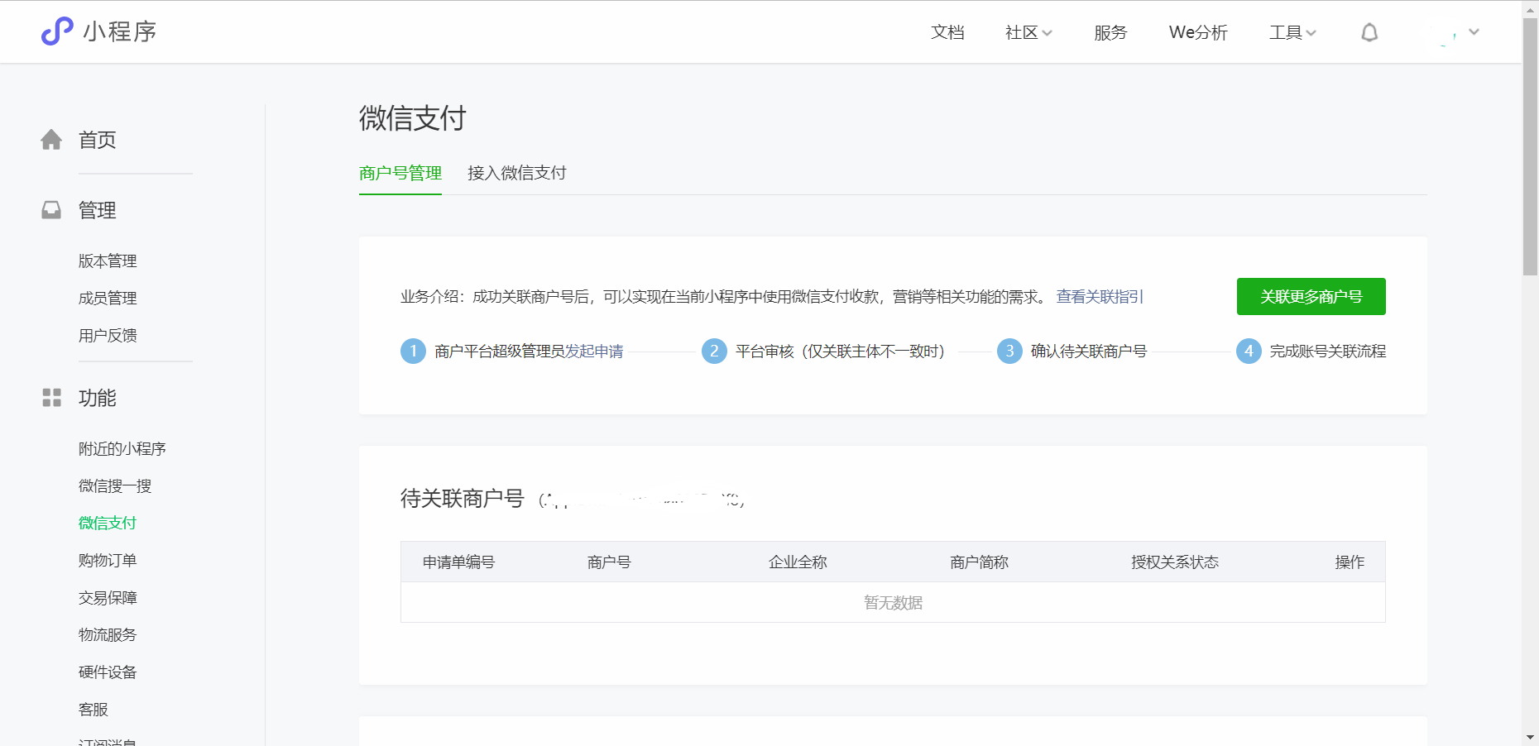The image size is (1539, 746).
Task: Switch to the 商户号管理 tab
Action: click(x=400, y=173)
